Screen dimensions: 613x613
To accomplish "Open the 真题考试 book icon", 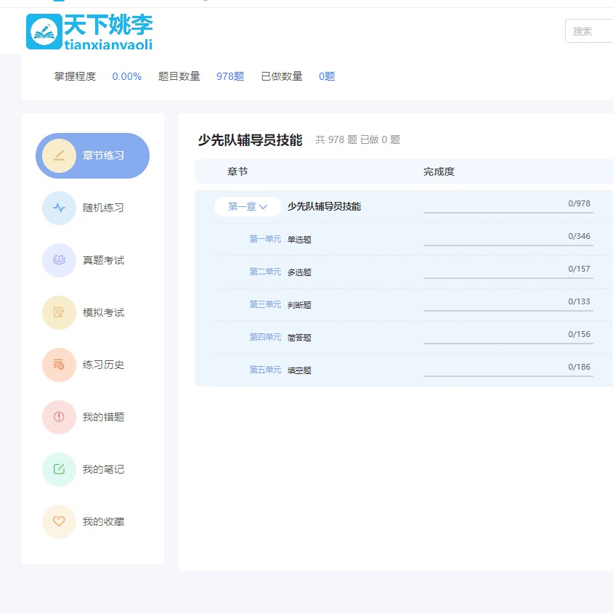I will tap(59, 260).
